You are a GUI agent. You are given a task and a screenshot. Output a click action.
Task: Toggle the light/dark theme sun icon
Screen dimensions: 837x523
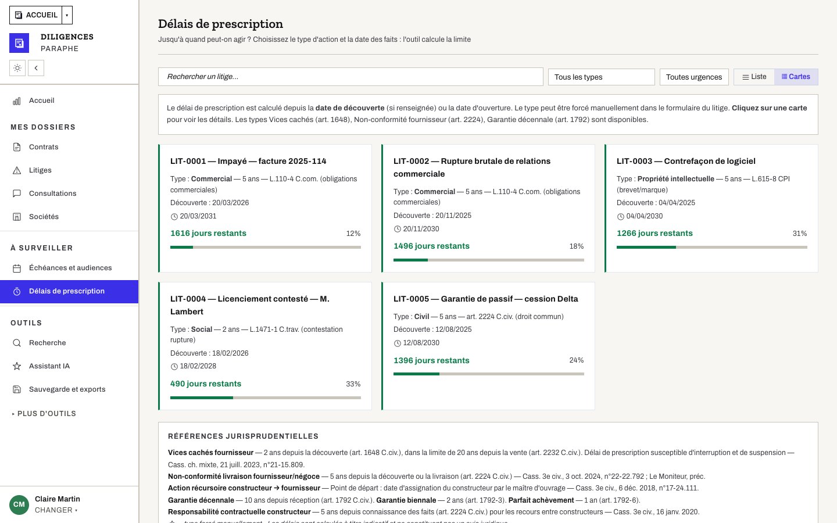pyautogui.click(x=17, y=68)
